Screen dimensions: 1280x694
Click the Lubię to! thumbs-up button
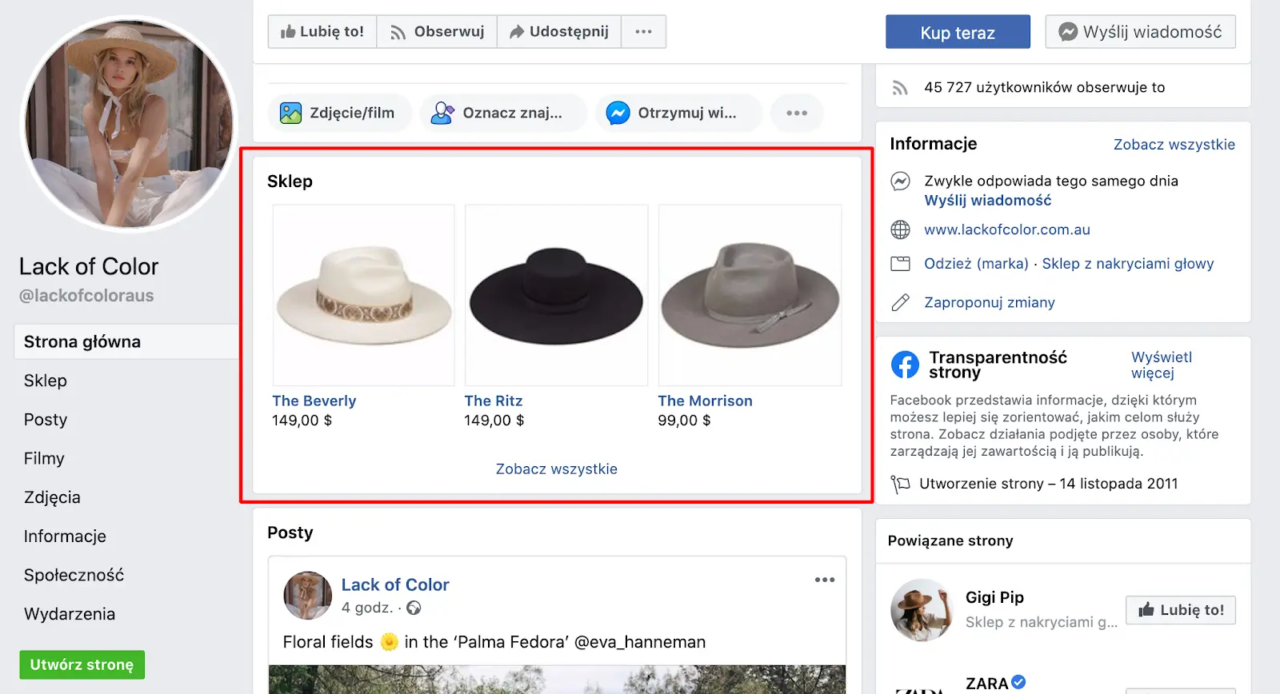tap(322, 32)
